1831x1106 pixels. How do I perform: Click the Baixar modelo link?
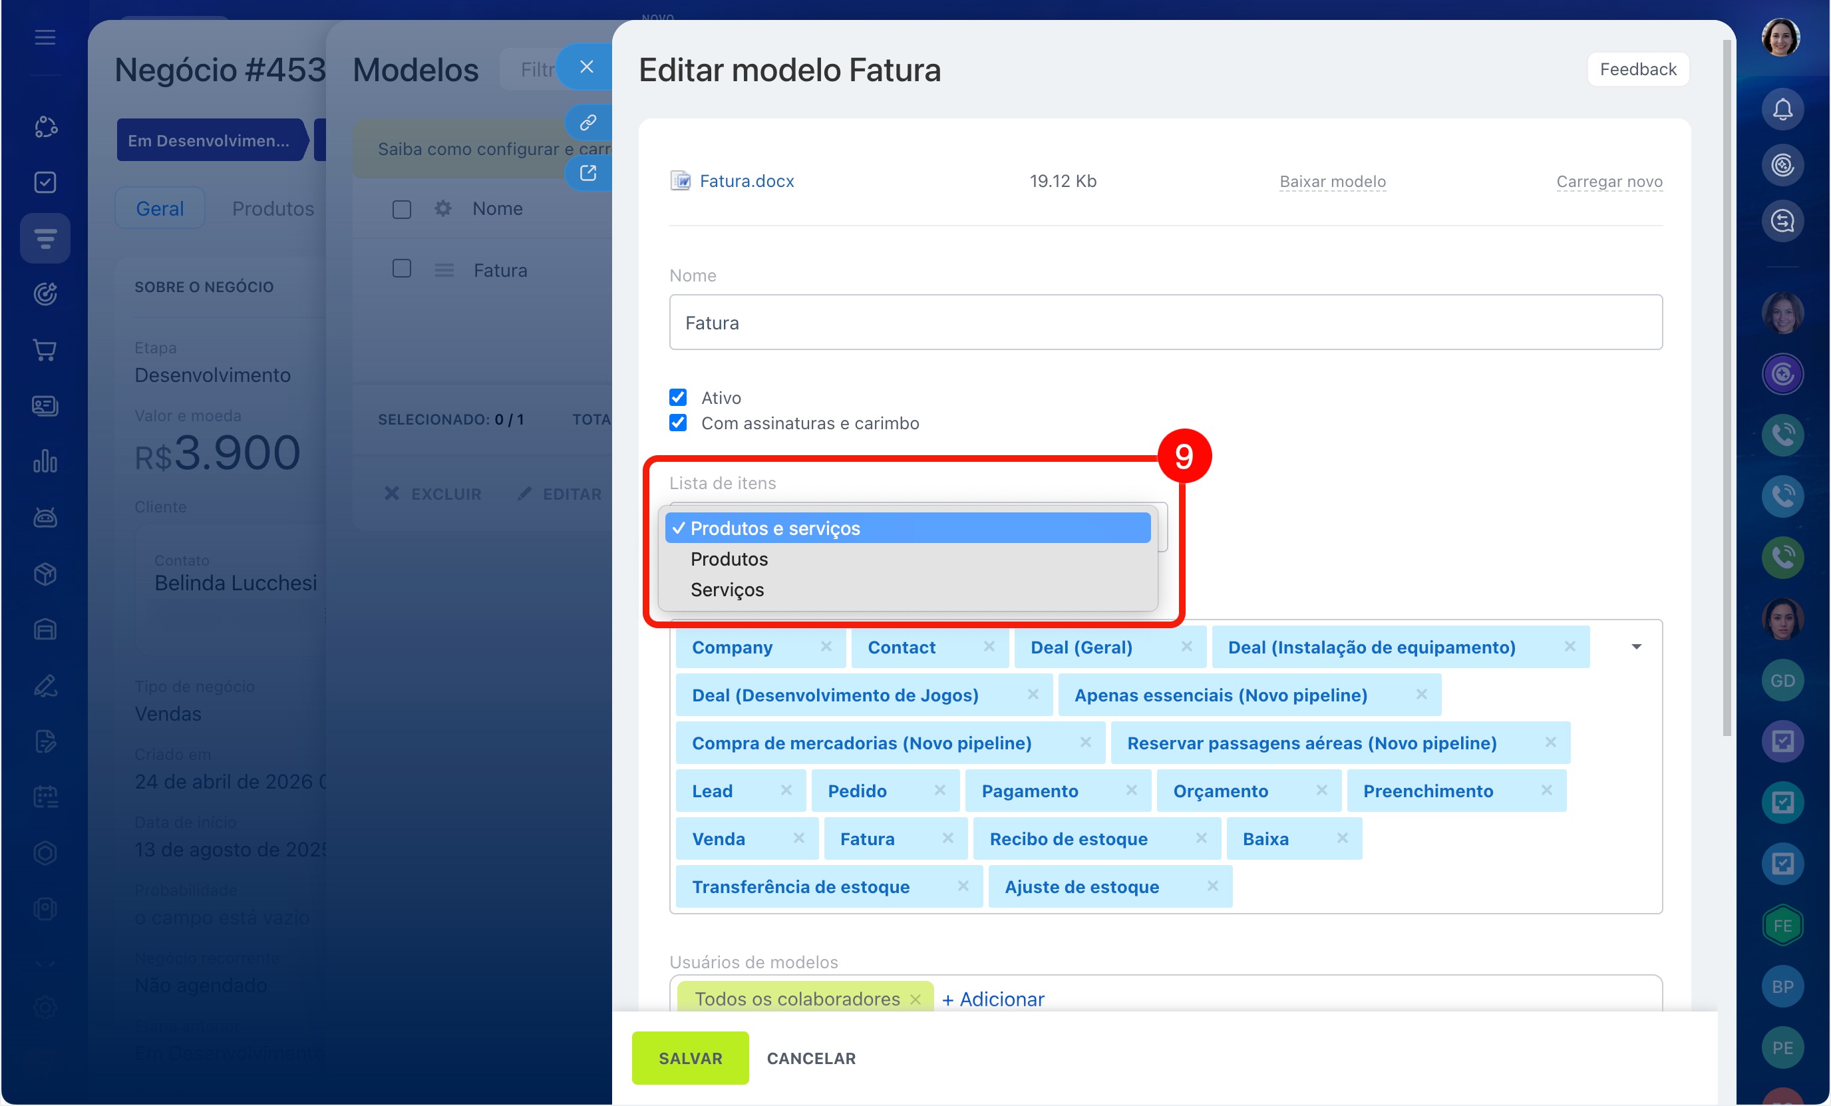pos(1331,182)
